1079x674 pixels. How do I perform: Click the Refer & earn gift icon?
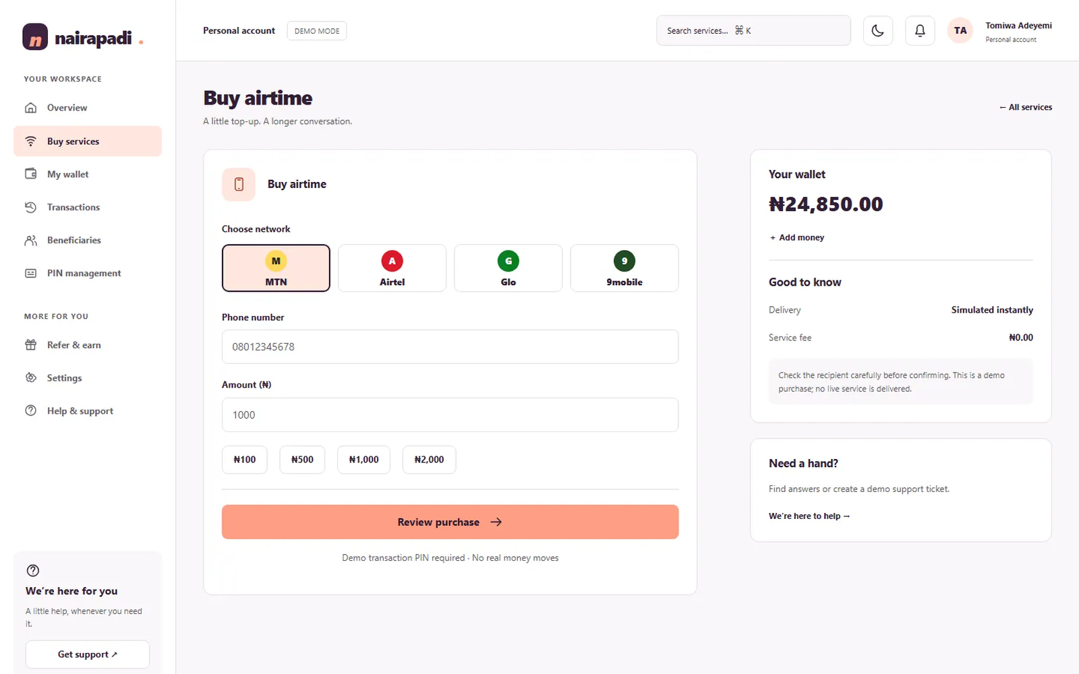31,345
